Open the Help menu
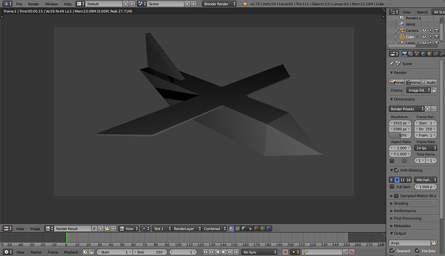This screenshot has height=256, width=445. click(68, 4)
